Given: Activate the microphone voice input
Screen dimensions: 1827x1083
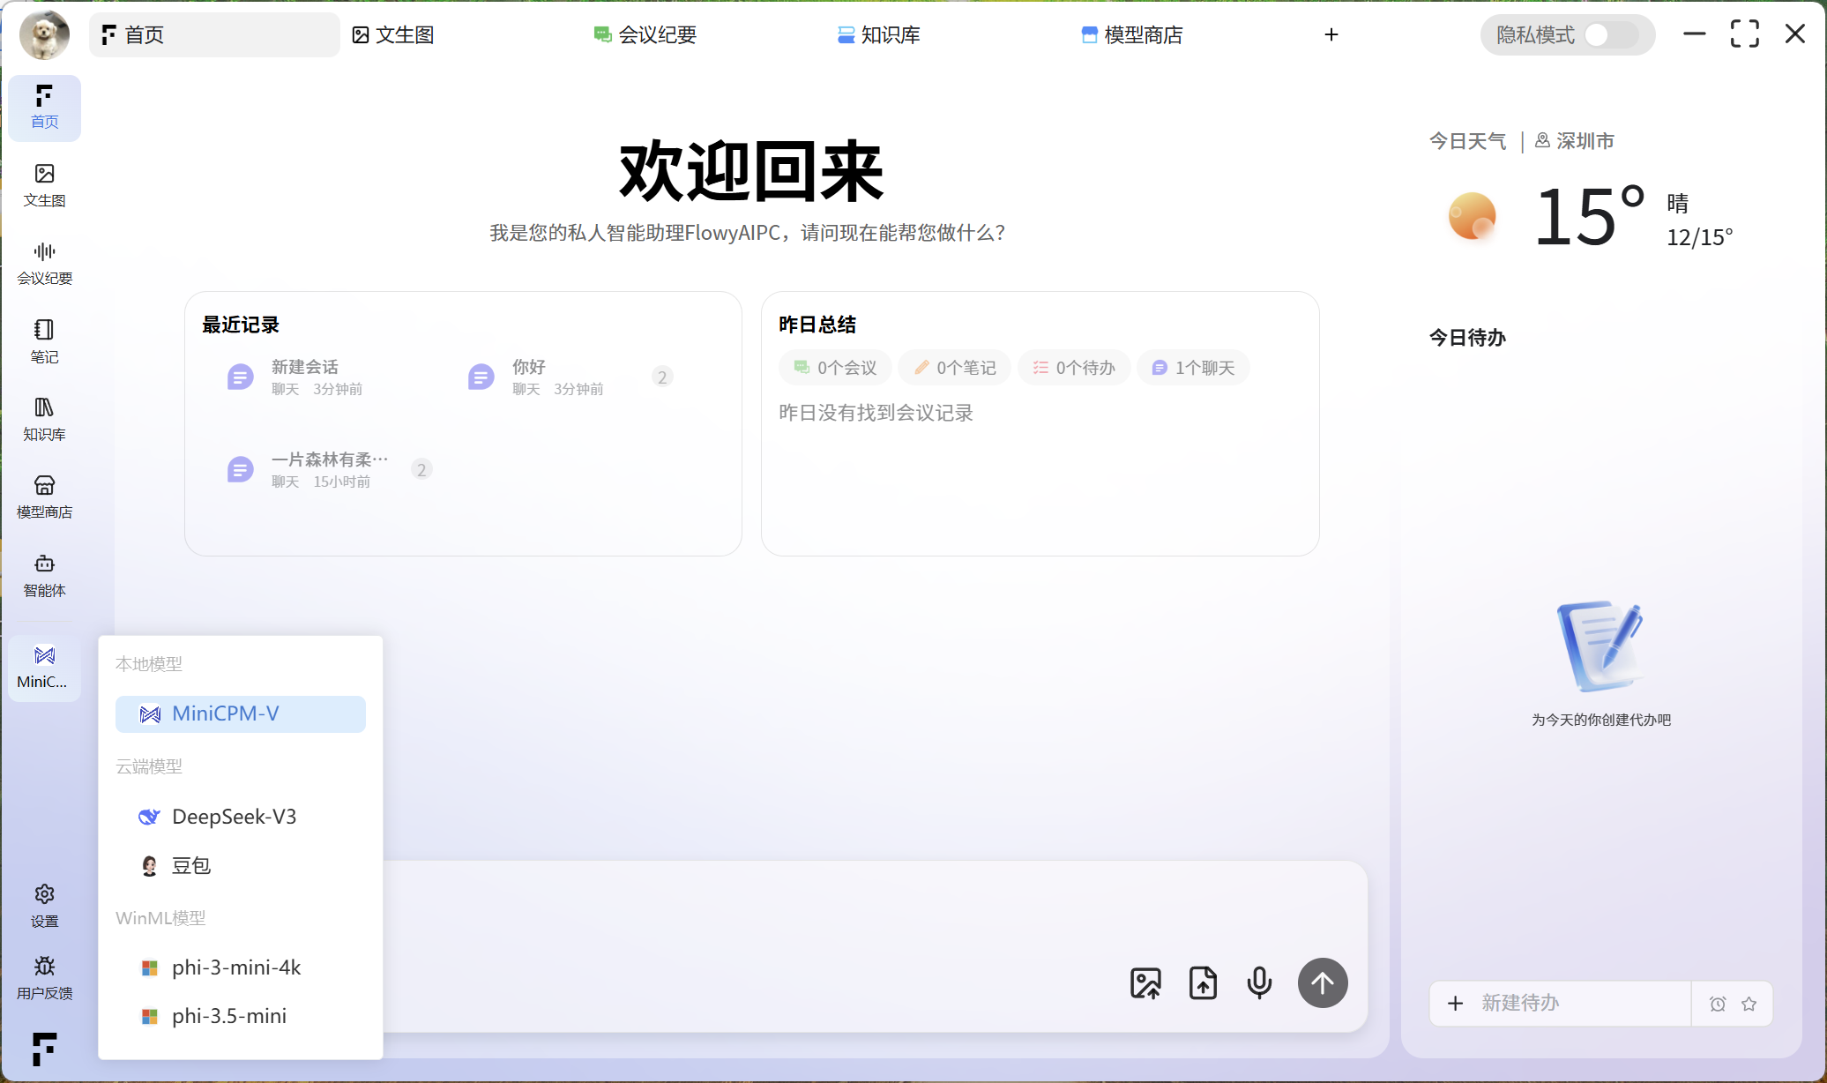Looking at the screenshot, I should coord(1259,982).
